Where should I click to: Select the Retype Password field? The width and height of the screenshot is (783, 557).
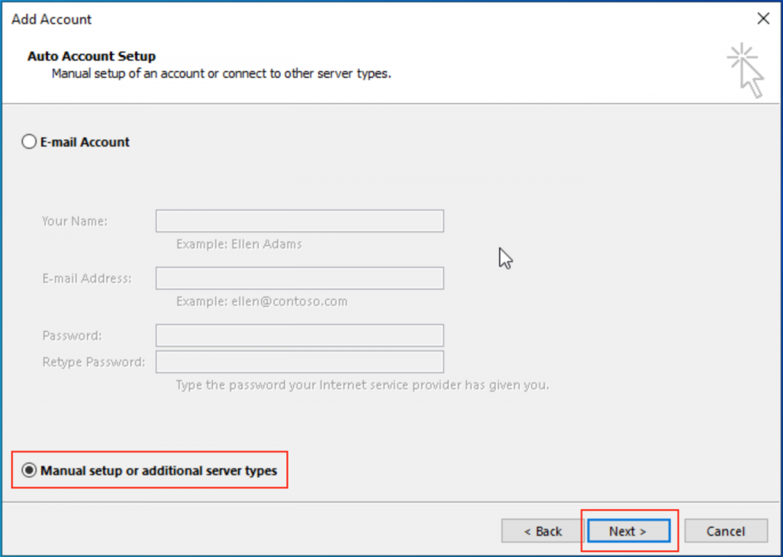[299, 362]
